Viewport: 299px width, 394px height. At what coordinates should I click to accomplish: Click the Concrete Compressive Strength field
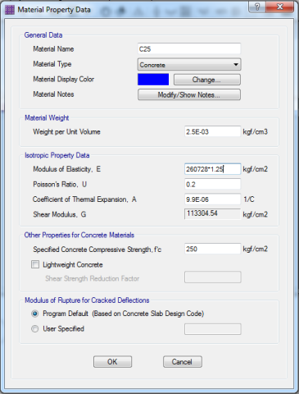click(212, 249)
